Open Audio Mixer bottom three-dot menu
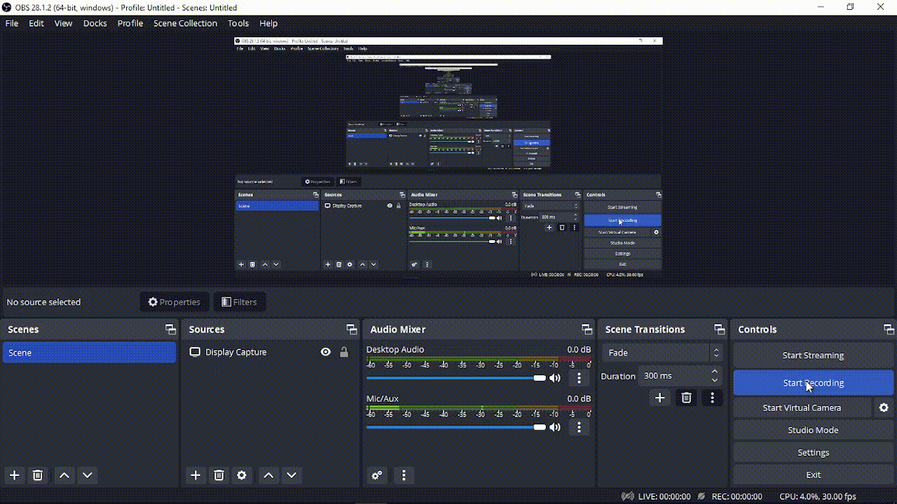 click(404, 475)
